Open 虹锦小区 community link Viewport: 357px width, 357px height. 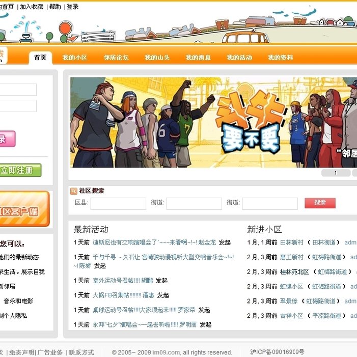(292, 286)
